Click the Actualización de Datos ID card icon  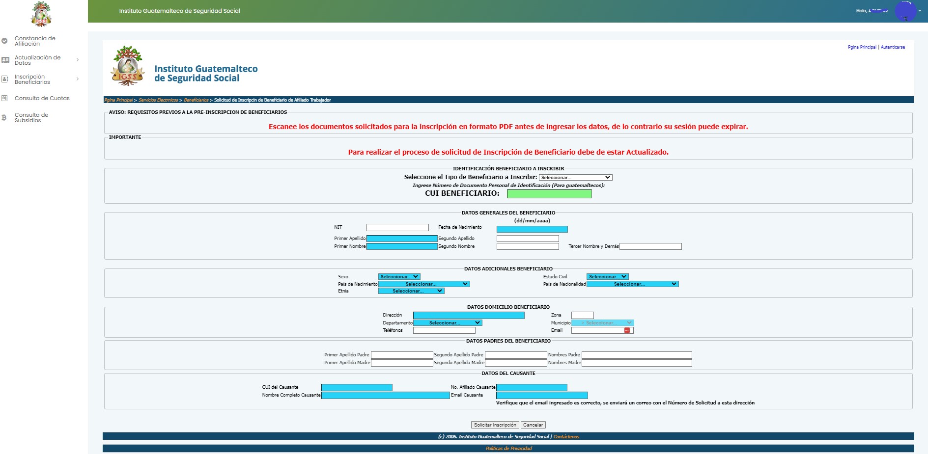tap(5, 60)
